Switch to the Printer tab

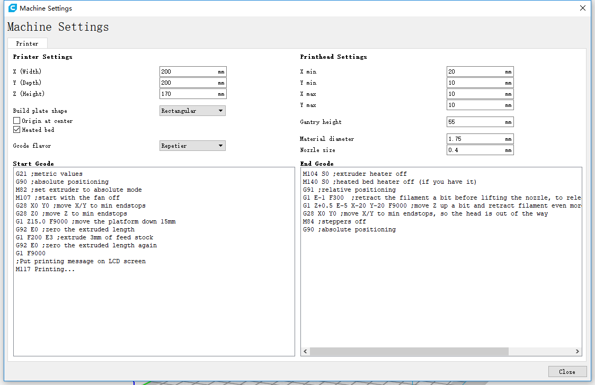(27, 43)
